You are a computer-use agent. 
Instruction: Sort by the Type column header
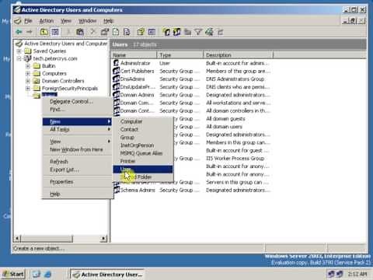pos(180,55)
